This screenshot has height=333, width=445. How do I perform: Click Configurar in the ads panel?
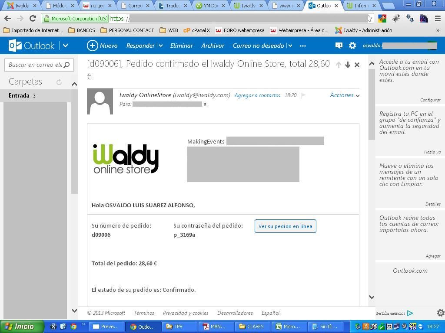[x=430, y=100]
